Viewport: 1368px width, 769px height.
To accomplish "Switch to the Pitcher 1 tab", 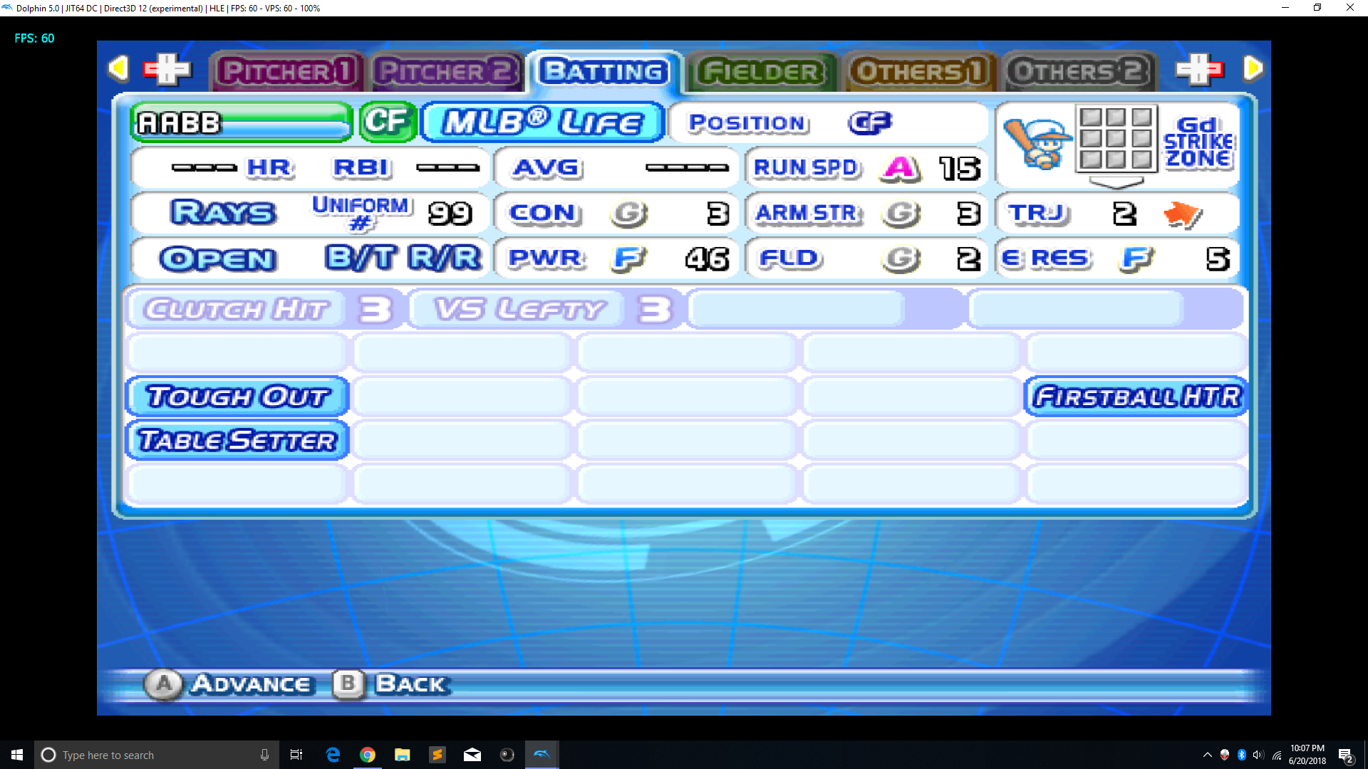I will [287, 71].
